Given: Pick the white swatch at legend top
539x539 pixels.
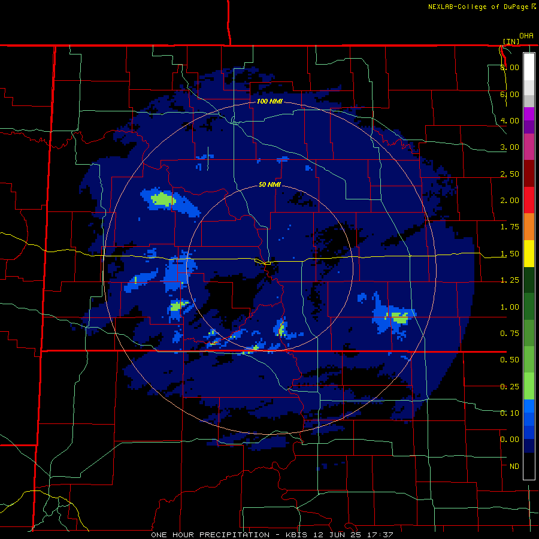Looking at the screenshot, I should point(529,66).
